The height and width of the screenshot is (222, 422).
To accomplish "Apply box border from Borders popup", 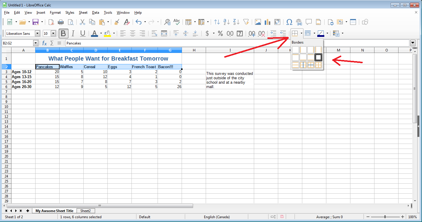I will pos(318,57).
